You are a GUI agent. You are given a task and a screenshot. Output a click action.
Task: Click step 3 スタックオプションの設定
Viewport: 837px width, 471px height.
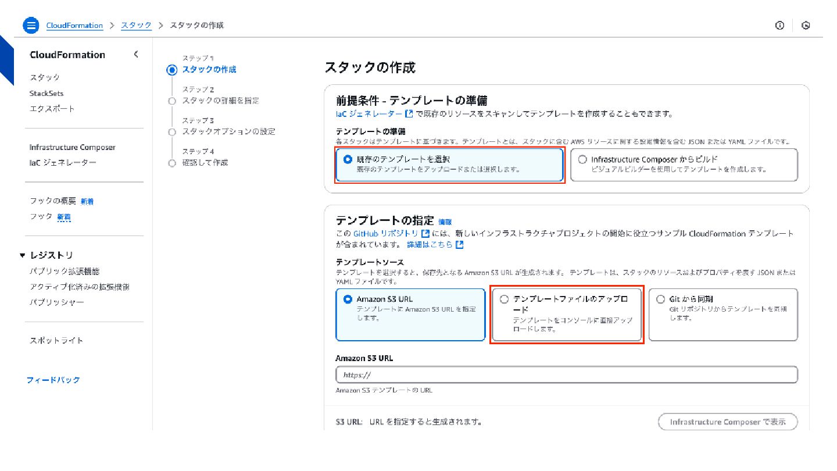pos(229,131)
